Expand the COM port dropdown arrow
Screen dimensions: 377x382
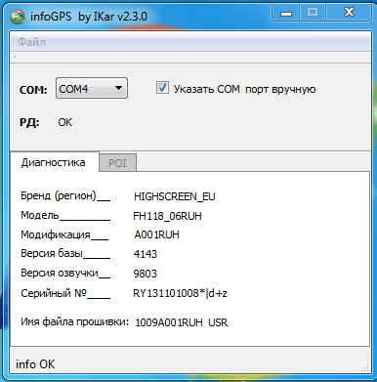point(118,88)
